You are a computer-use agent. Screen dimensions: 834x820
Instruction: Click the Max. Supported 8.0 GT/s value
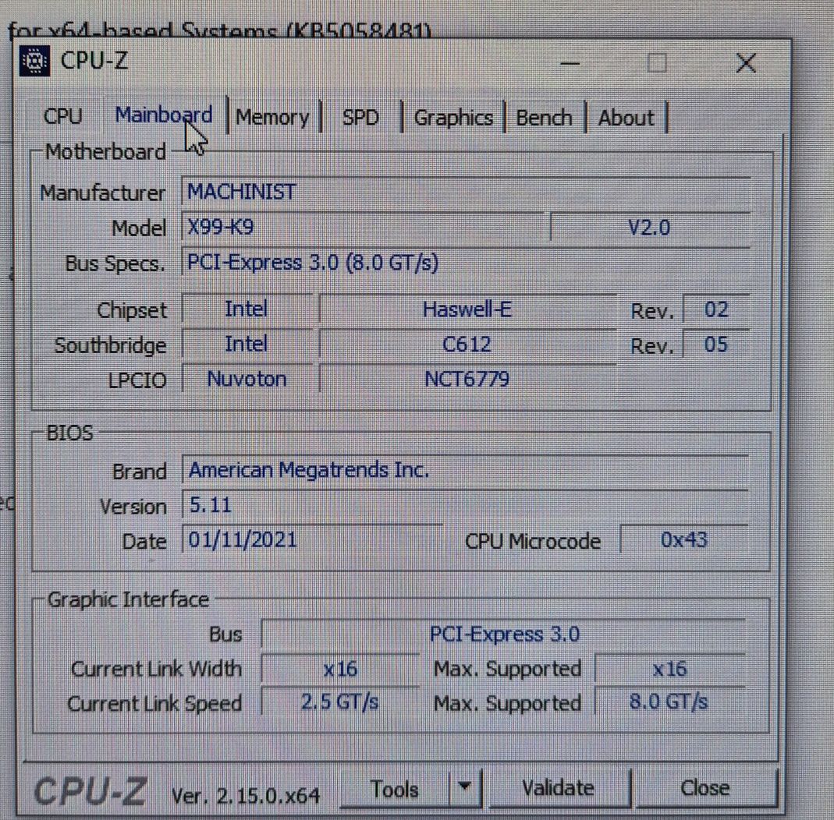tap(669, 702)
